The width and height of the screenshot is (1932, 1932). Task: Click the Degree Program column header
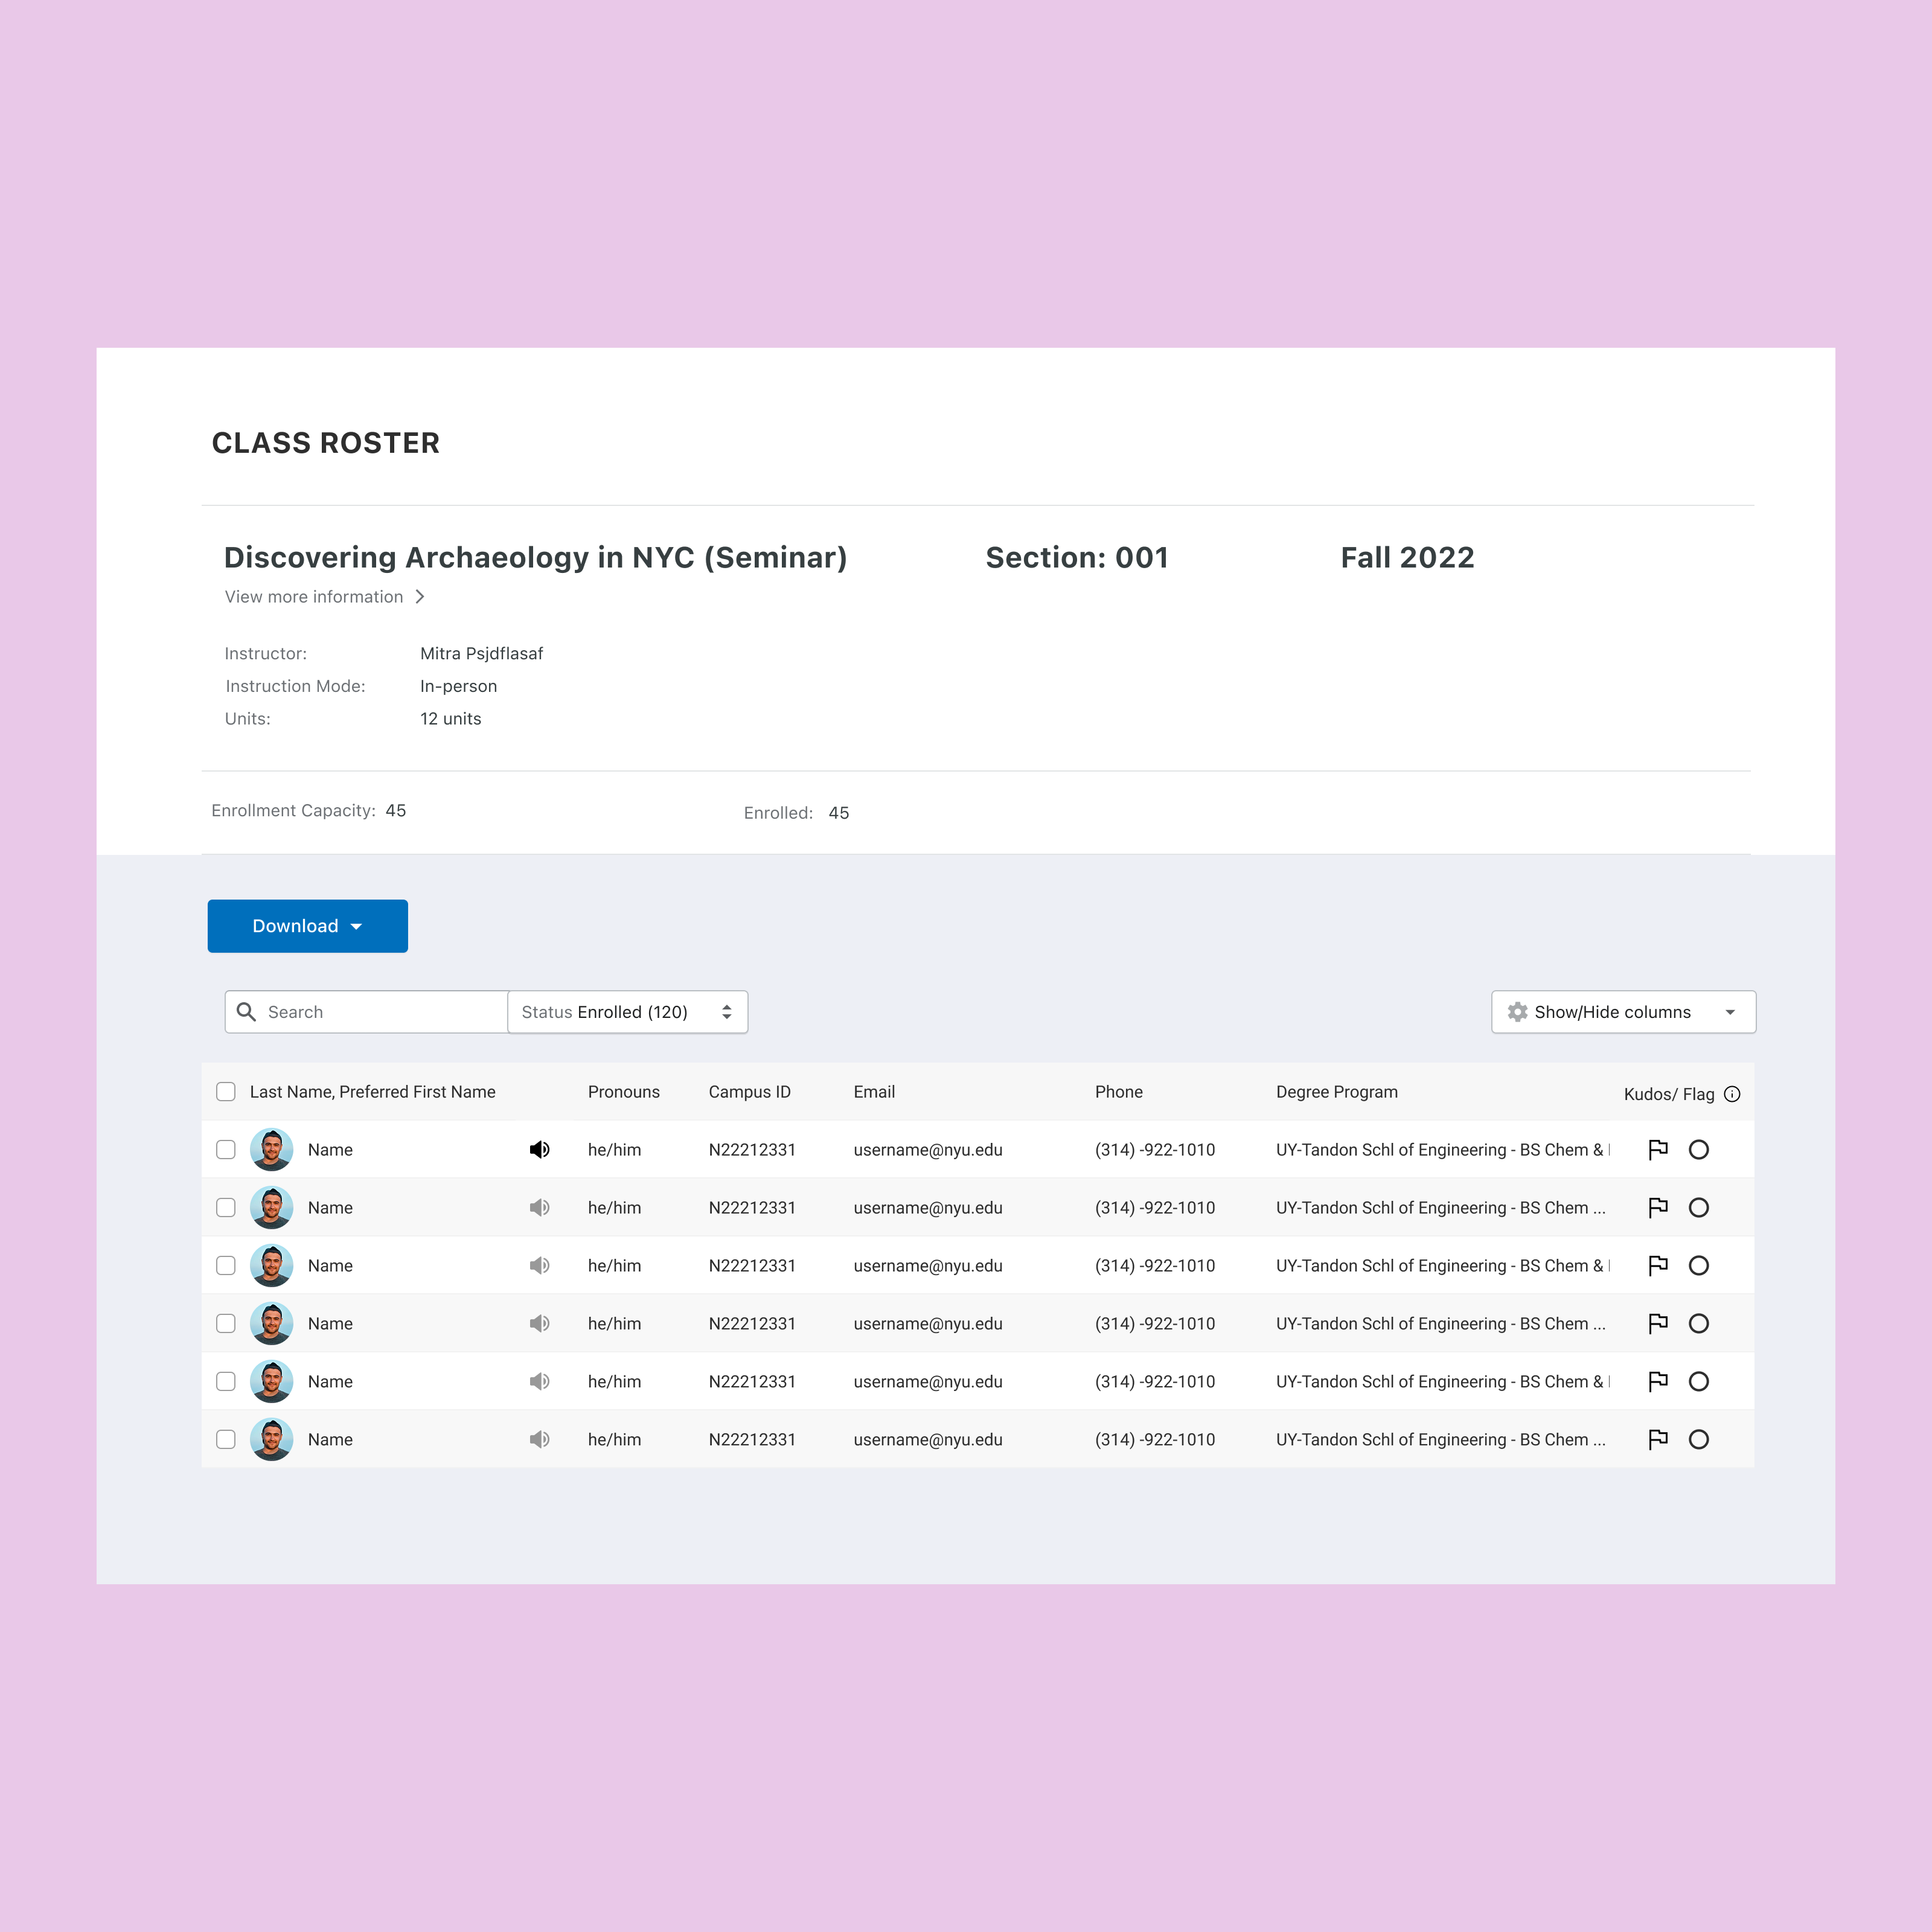pos(1336,1092)
